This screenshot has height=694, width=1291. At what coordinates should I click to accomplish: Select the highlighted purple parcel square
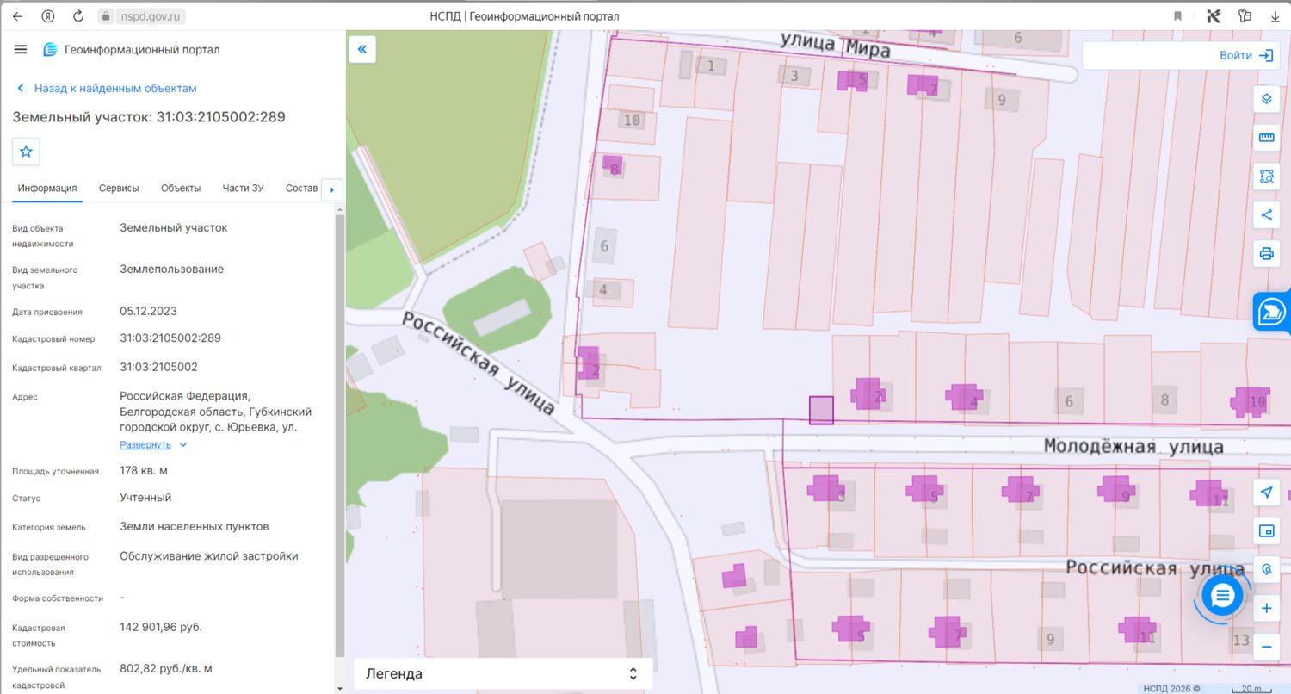821,410
